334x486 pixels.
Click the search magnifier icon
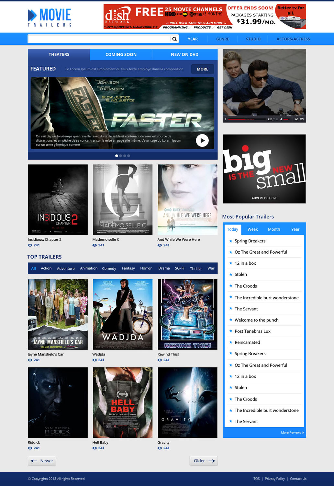pos(174,39)
